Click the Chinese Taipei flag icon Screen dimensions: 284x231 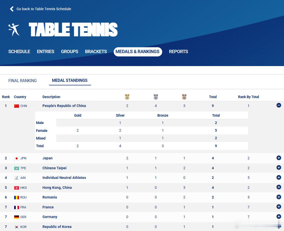(x=16, y=168)
